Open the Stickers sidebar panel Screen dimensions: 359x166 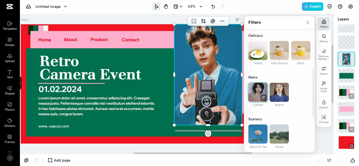pyautogui.click(x=10, y=123)
